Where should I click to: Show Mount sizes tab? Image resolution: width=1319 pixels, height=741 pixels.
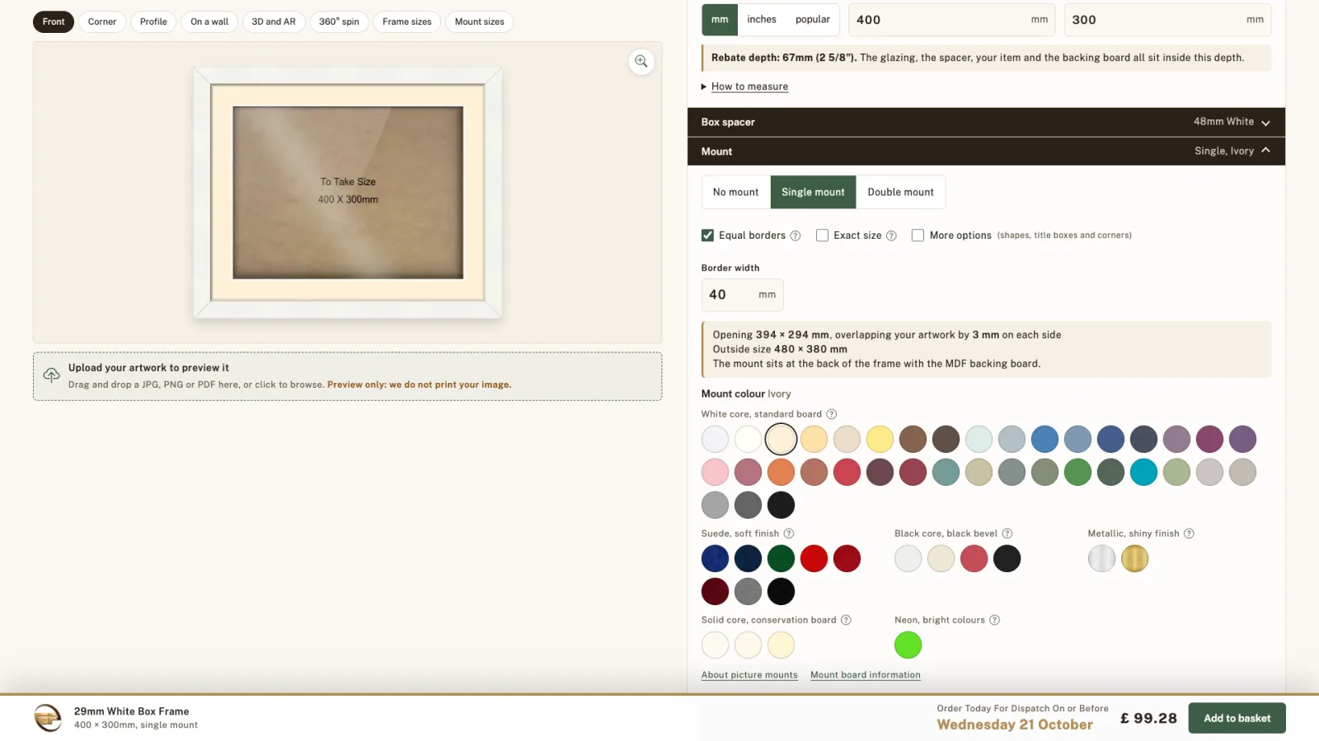(x=480, y=21)
